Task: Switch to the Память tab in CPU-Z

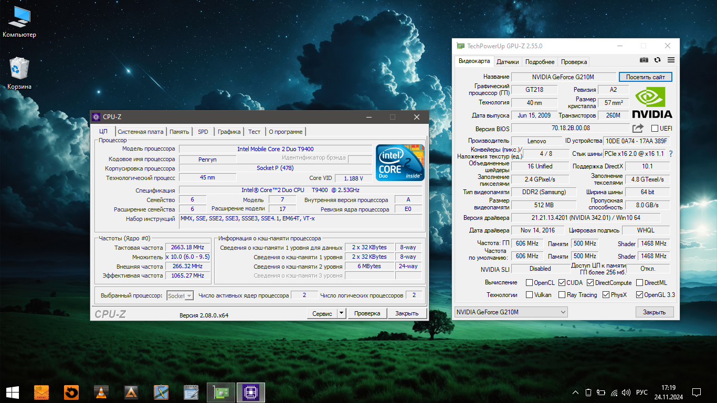Action: 179,132
